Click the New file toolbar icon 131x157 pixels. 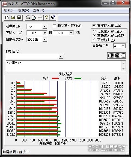pos(7,18)
